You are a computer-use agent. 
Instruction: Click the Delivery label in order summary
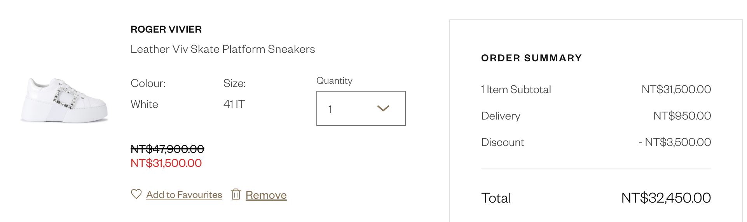[x=501, y=116]
